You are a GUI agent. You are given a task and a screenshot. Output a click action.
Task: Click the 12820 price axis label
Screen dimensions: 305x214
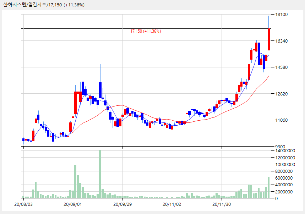282,94
